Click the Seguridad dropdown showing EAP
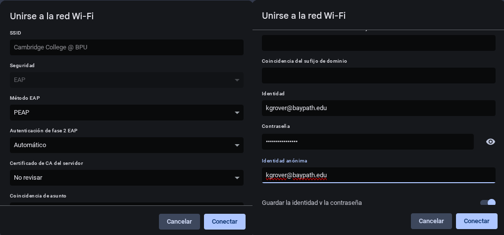 click(x=126, y=80)
